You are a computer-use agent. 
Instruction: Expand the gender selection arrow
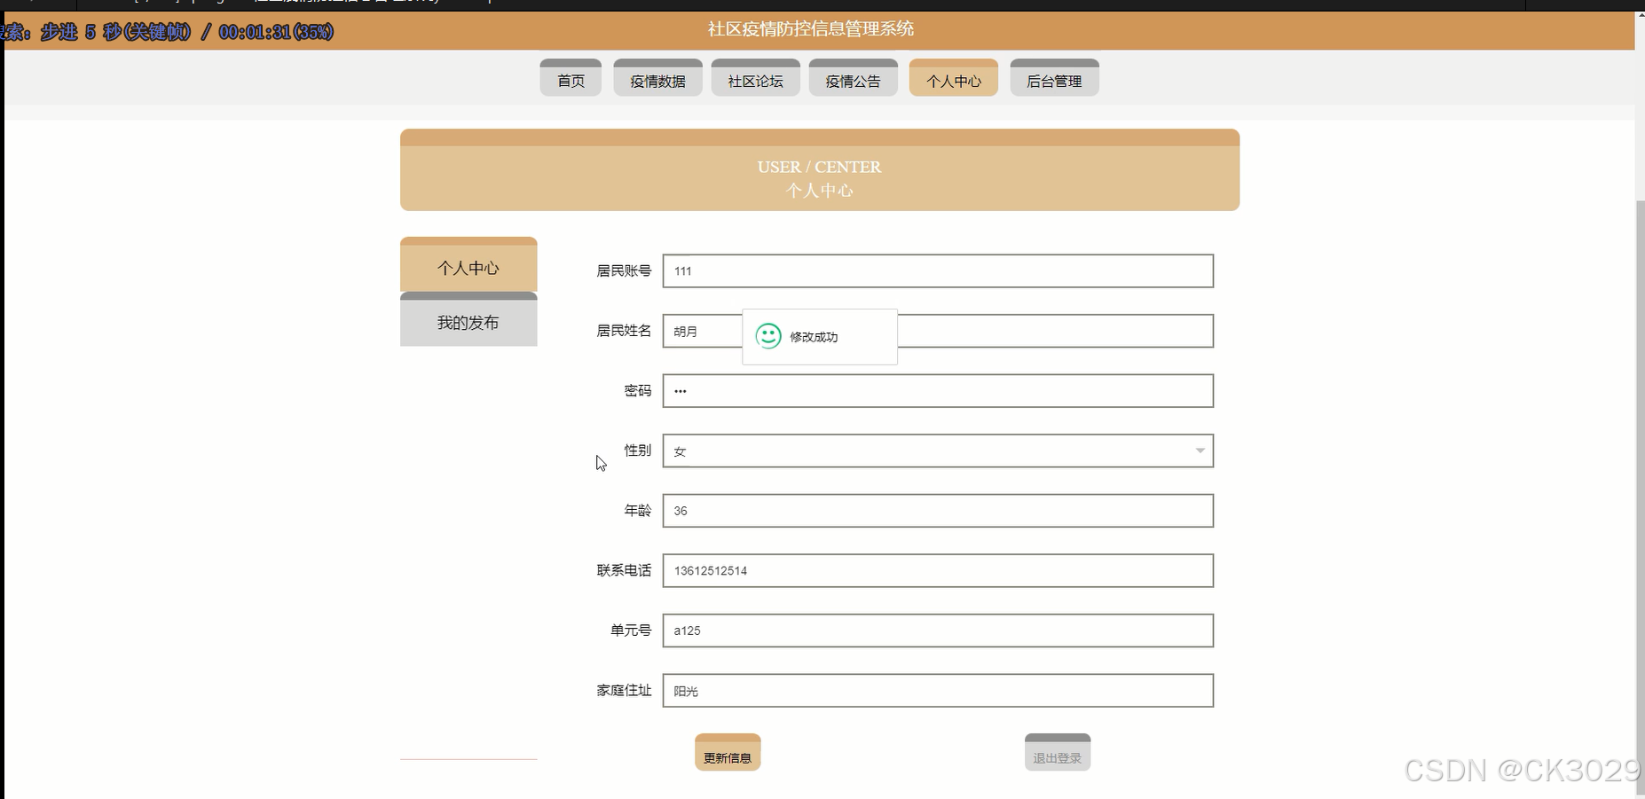[x=1199, y=450]
